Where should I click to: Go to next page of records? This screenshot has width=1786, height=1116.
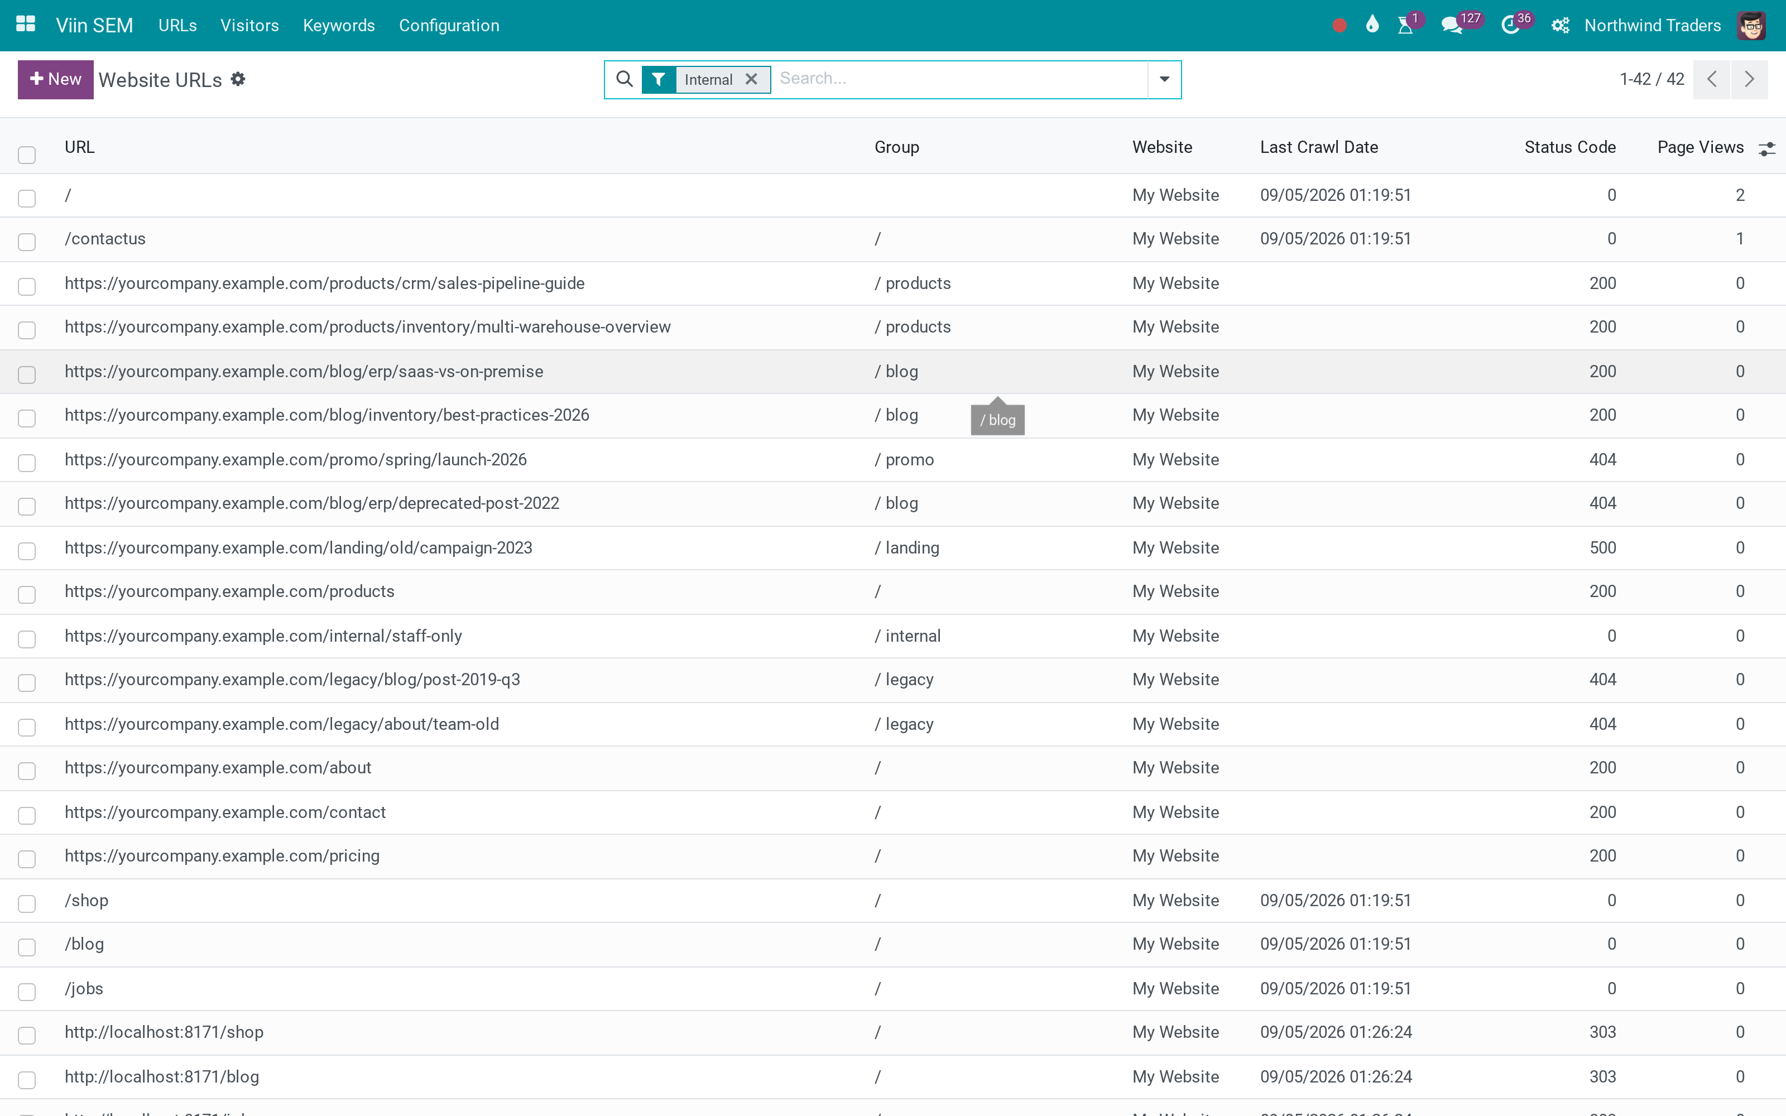click(x=1749, y=79)
